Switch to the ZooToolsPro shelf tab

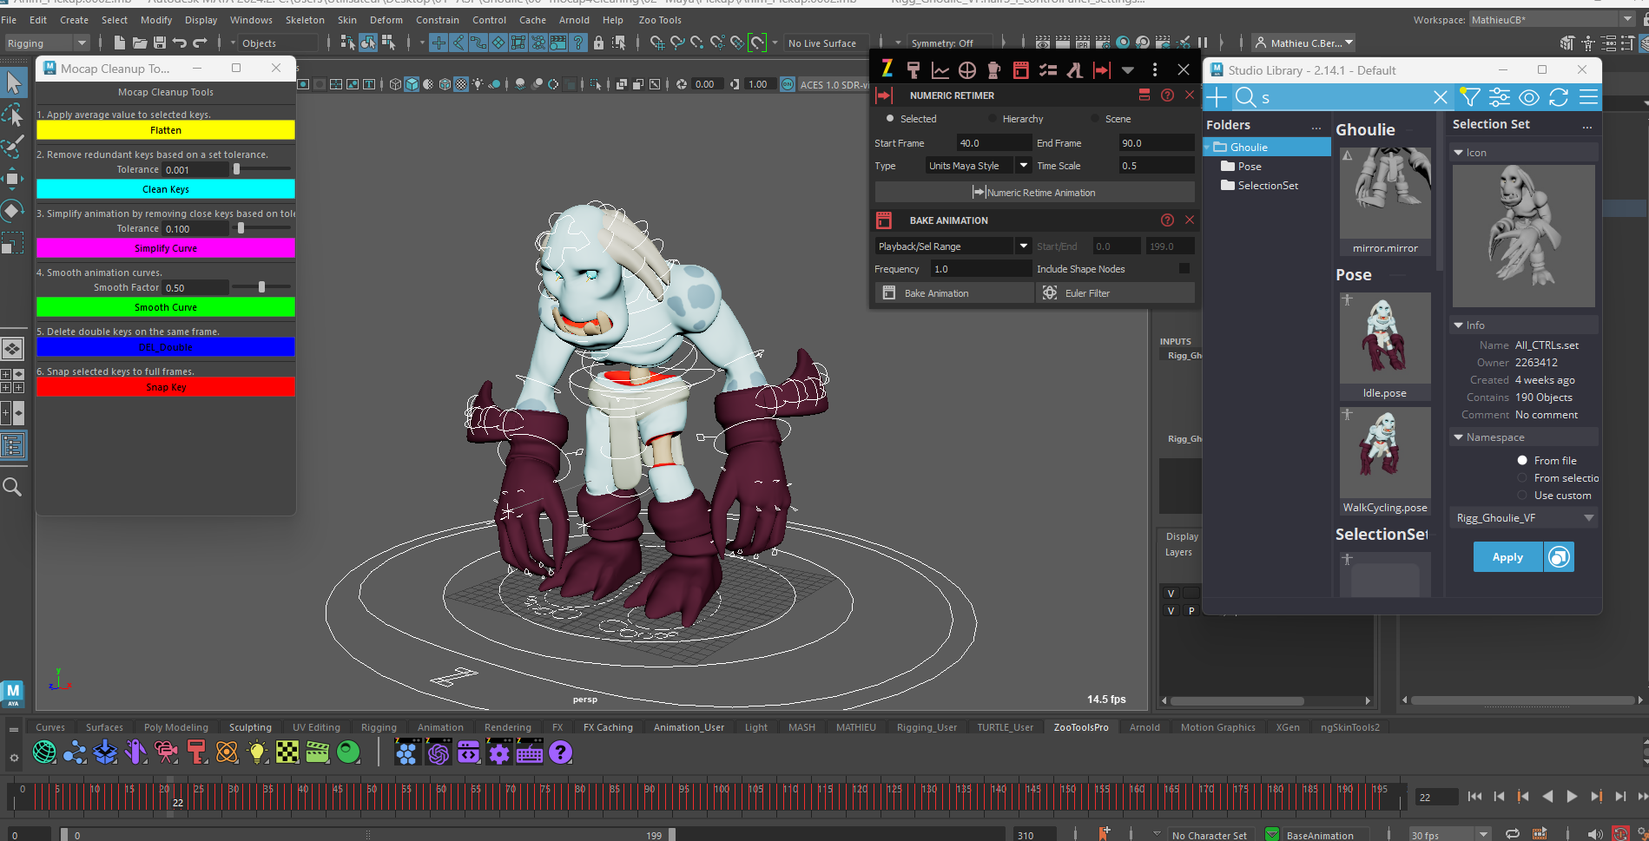[x=1081, y=727]
